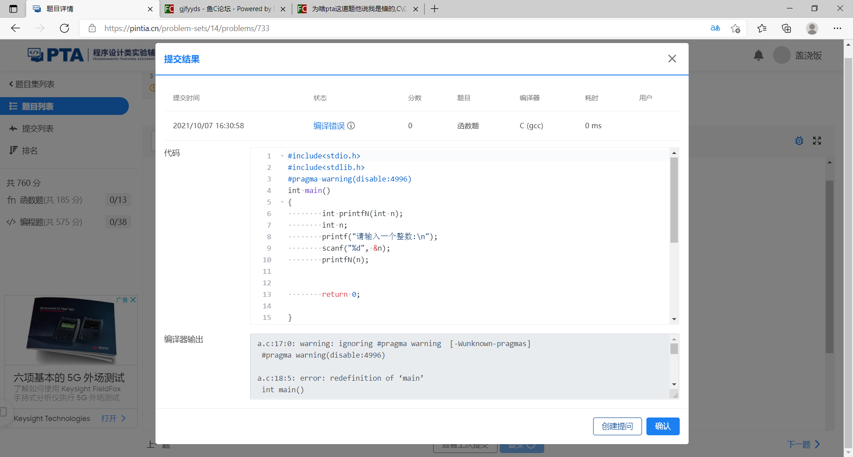Open the Favorites list icon

click(762, 28)
